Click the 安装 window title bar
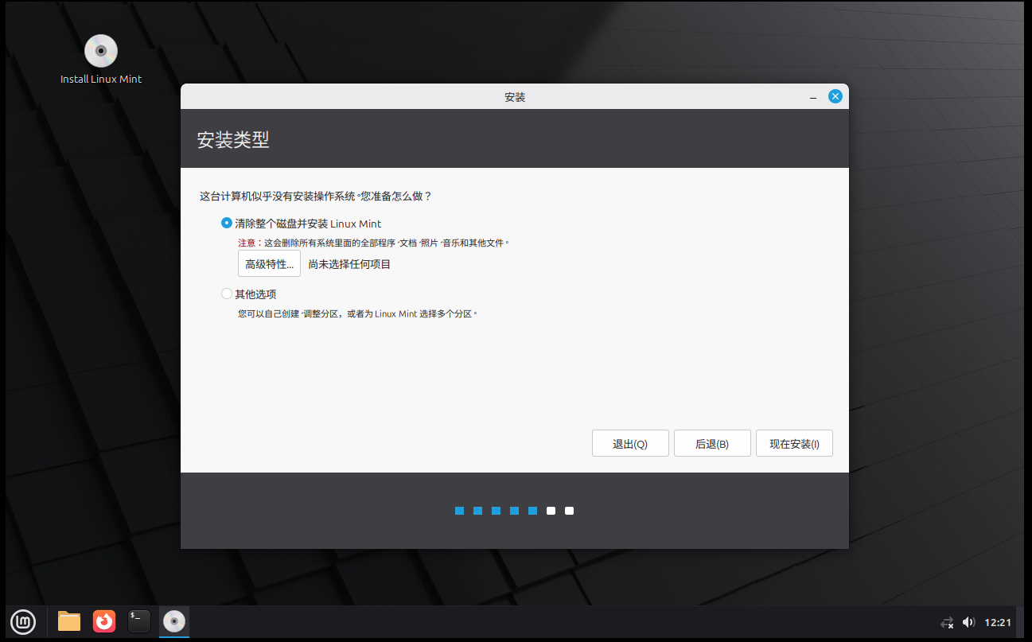Image resolution: width=1032 pixels, height=642 pixels. [514, 95]
